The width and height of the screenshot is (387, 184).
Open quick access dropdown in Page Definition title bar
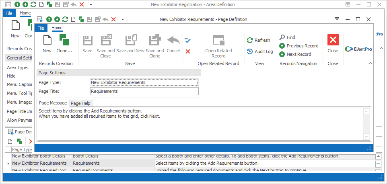(123, 19)
